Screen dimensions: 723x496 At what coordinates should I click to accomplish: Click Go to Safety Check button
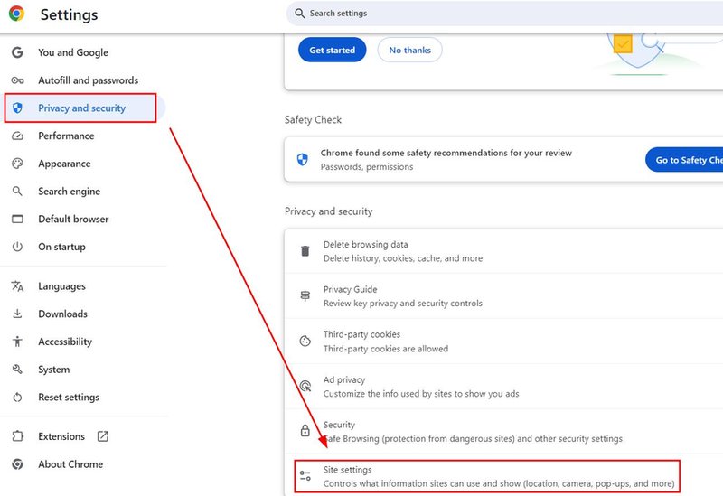click(x=685, y=160)
